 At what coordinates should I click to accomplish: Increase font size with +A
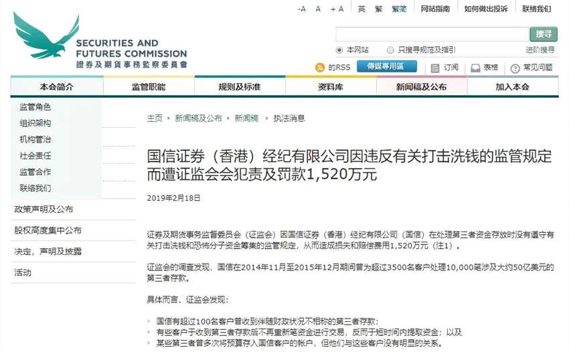point(337,9)
